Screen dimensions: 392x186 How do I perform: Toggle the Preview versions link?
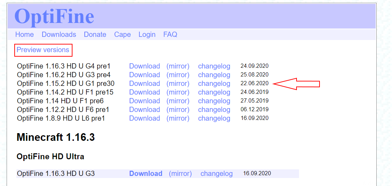pyautogui.click(x=43, y=50)
